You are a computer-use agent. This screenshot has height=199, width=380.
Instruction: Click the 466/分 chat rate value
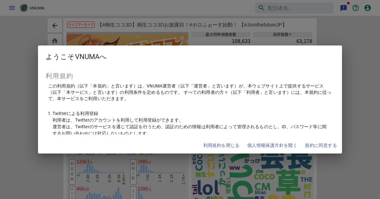coord(83,189)
